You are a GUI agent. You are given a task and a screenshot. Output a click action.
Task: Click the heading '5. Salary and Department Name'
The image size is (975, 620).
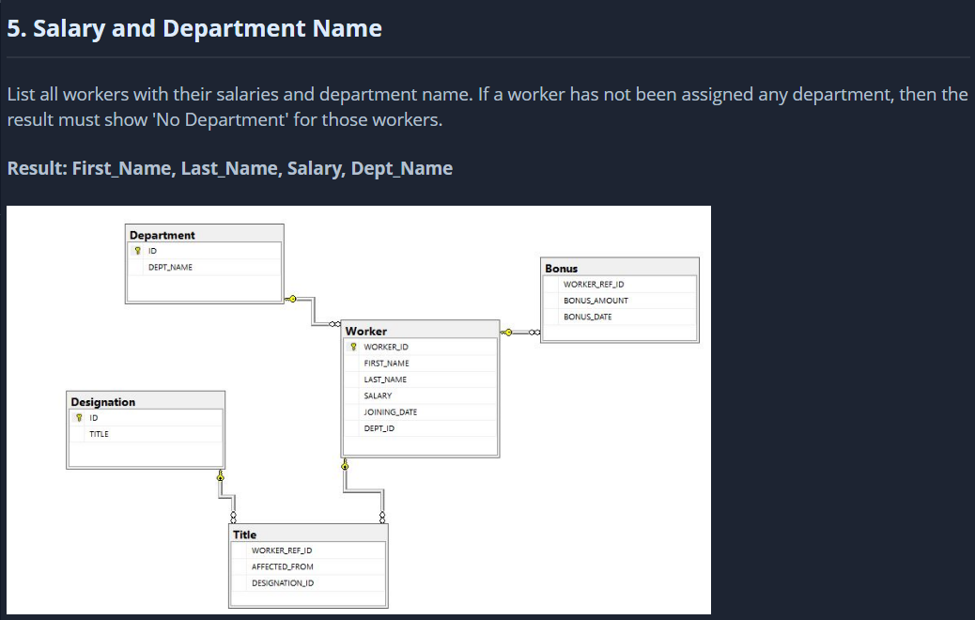point(193,27)
